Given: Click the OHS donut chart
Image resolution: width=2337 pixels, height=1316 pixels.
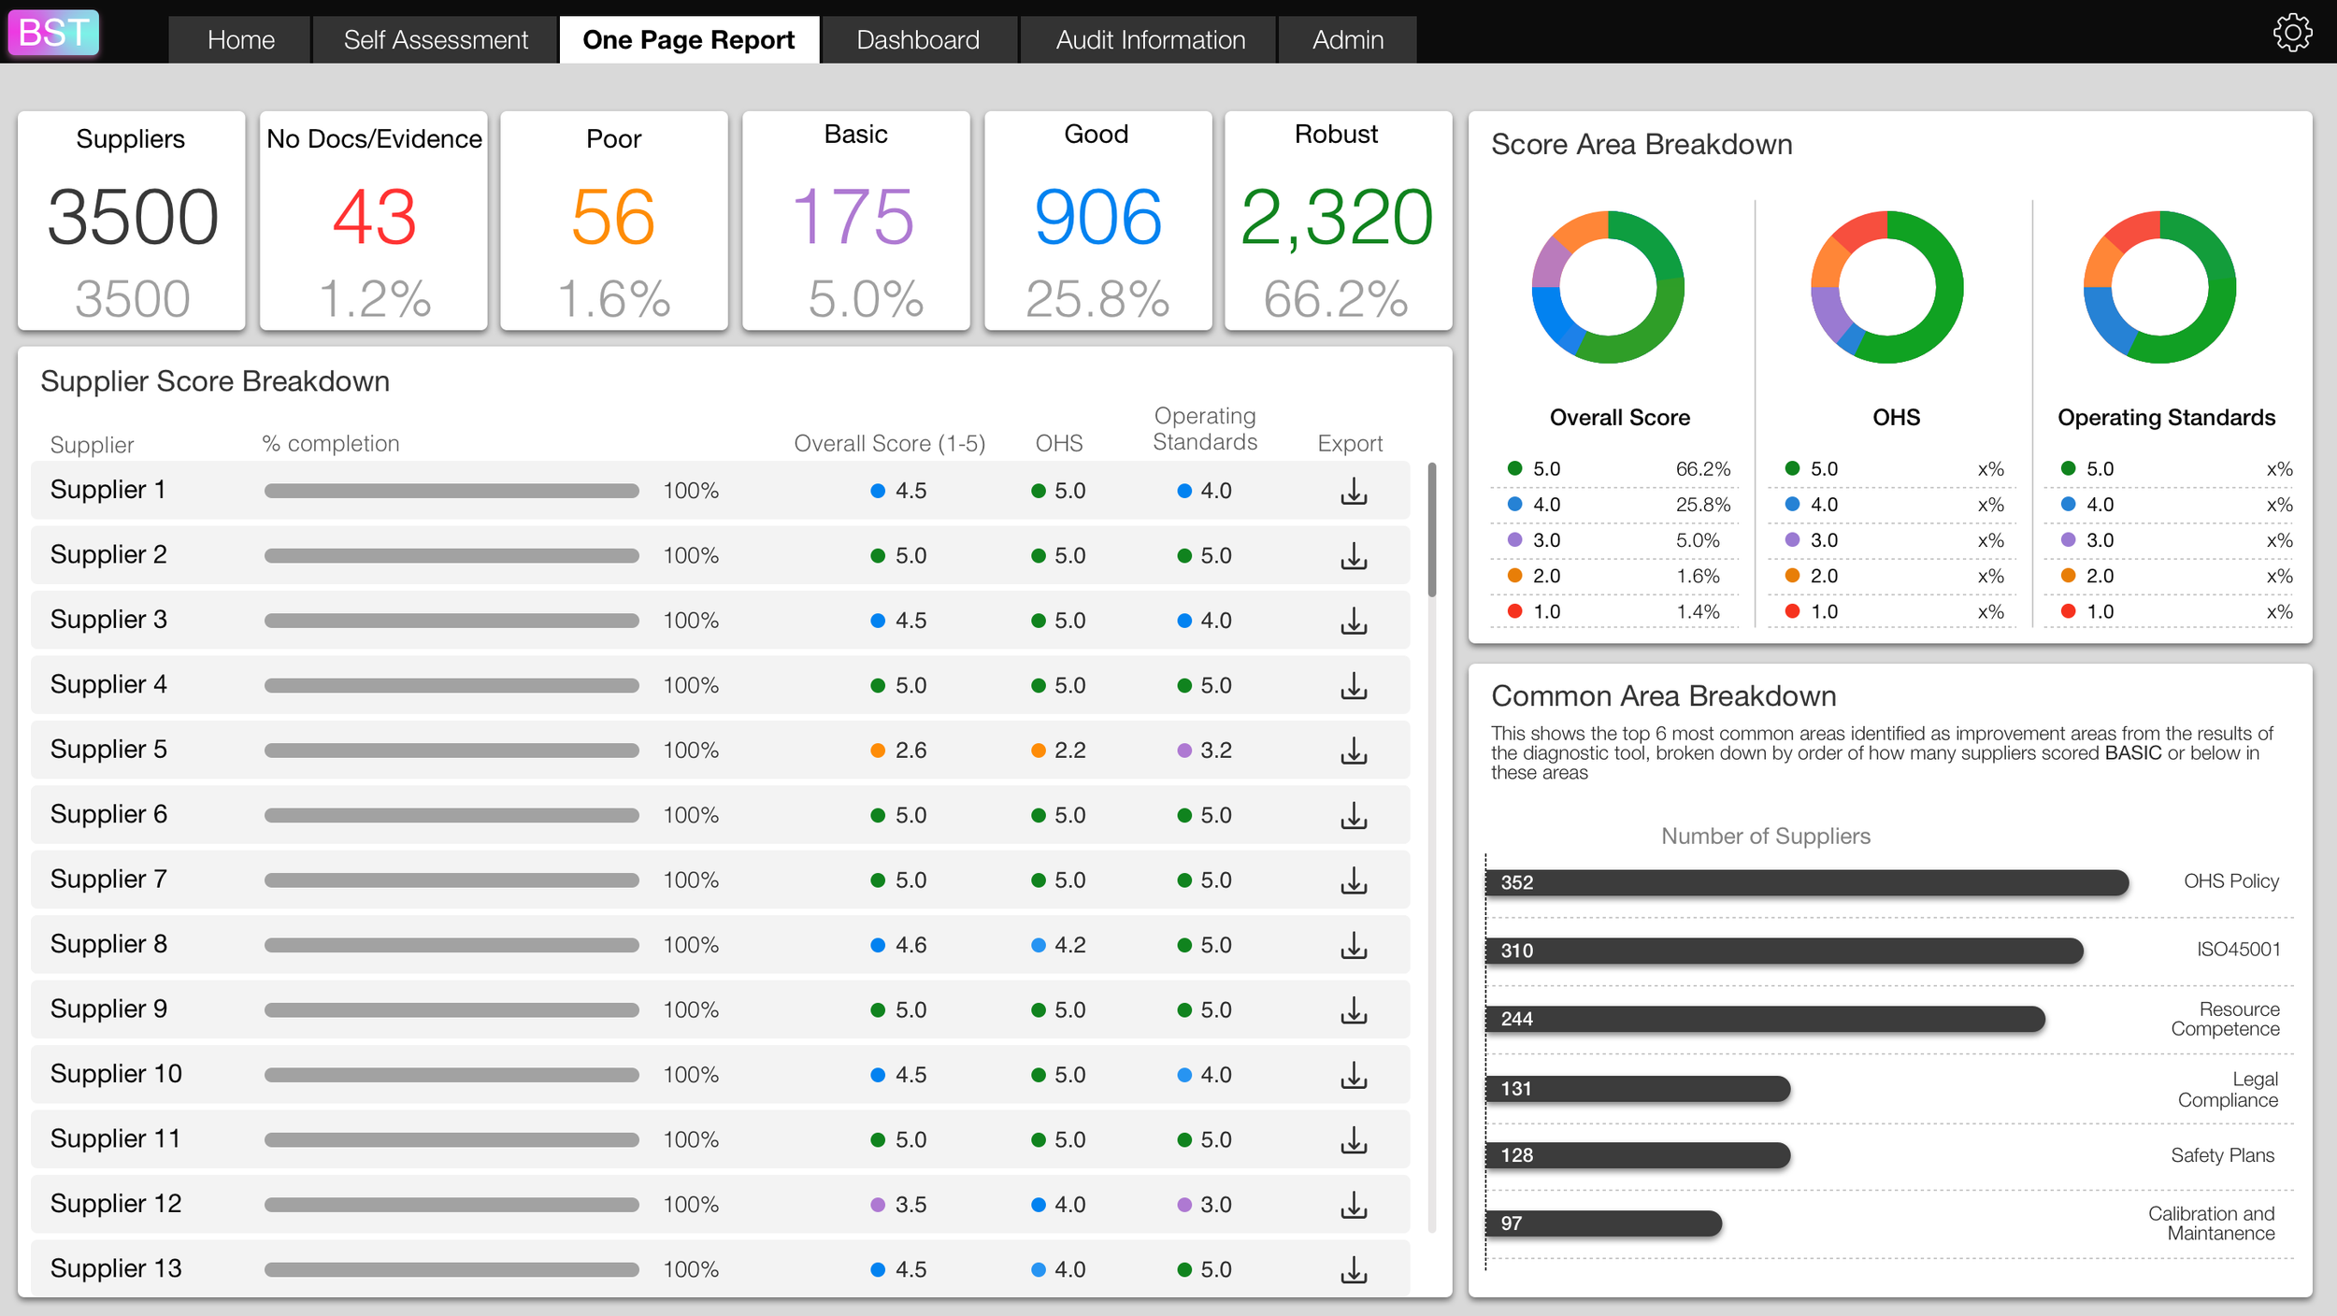Looking at the screenshot, I should [x=1887, y=287].
